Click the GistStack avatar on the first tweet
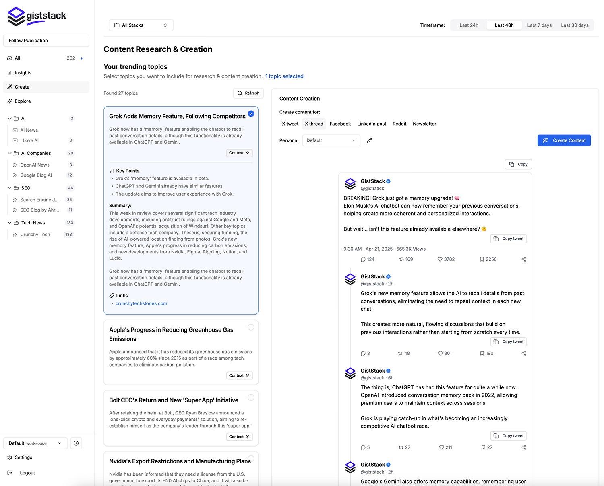 [350, 184]
